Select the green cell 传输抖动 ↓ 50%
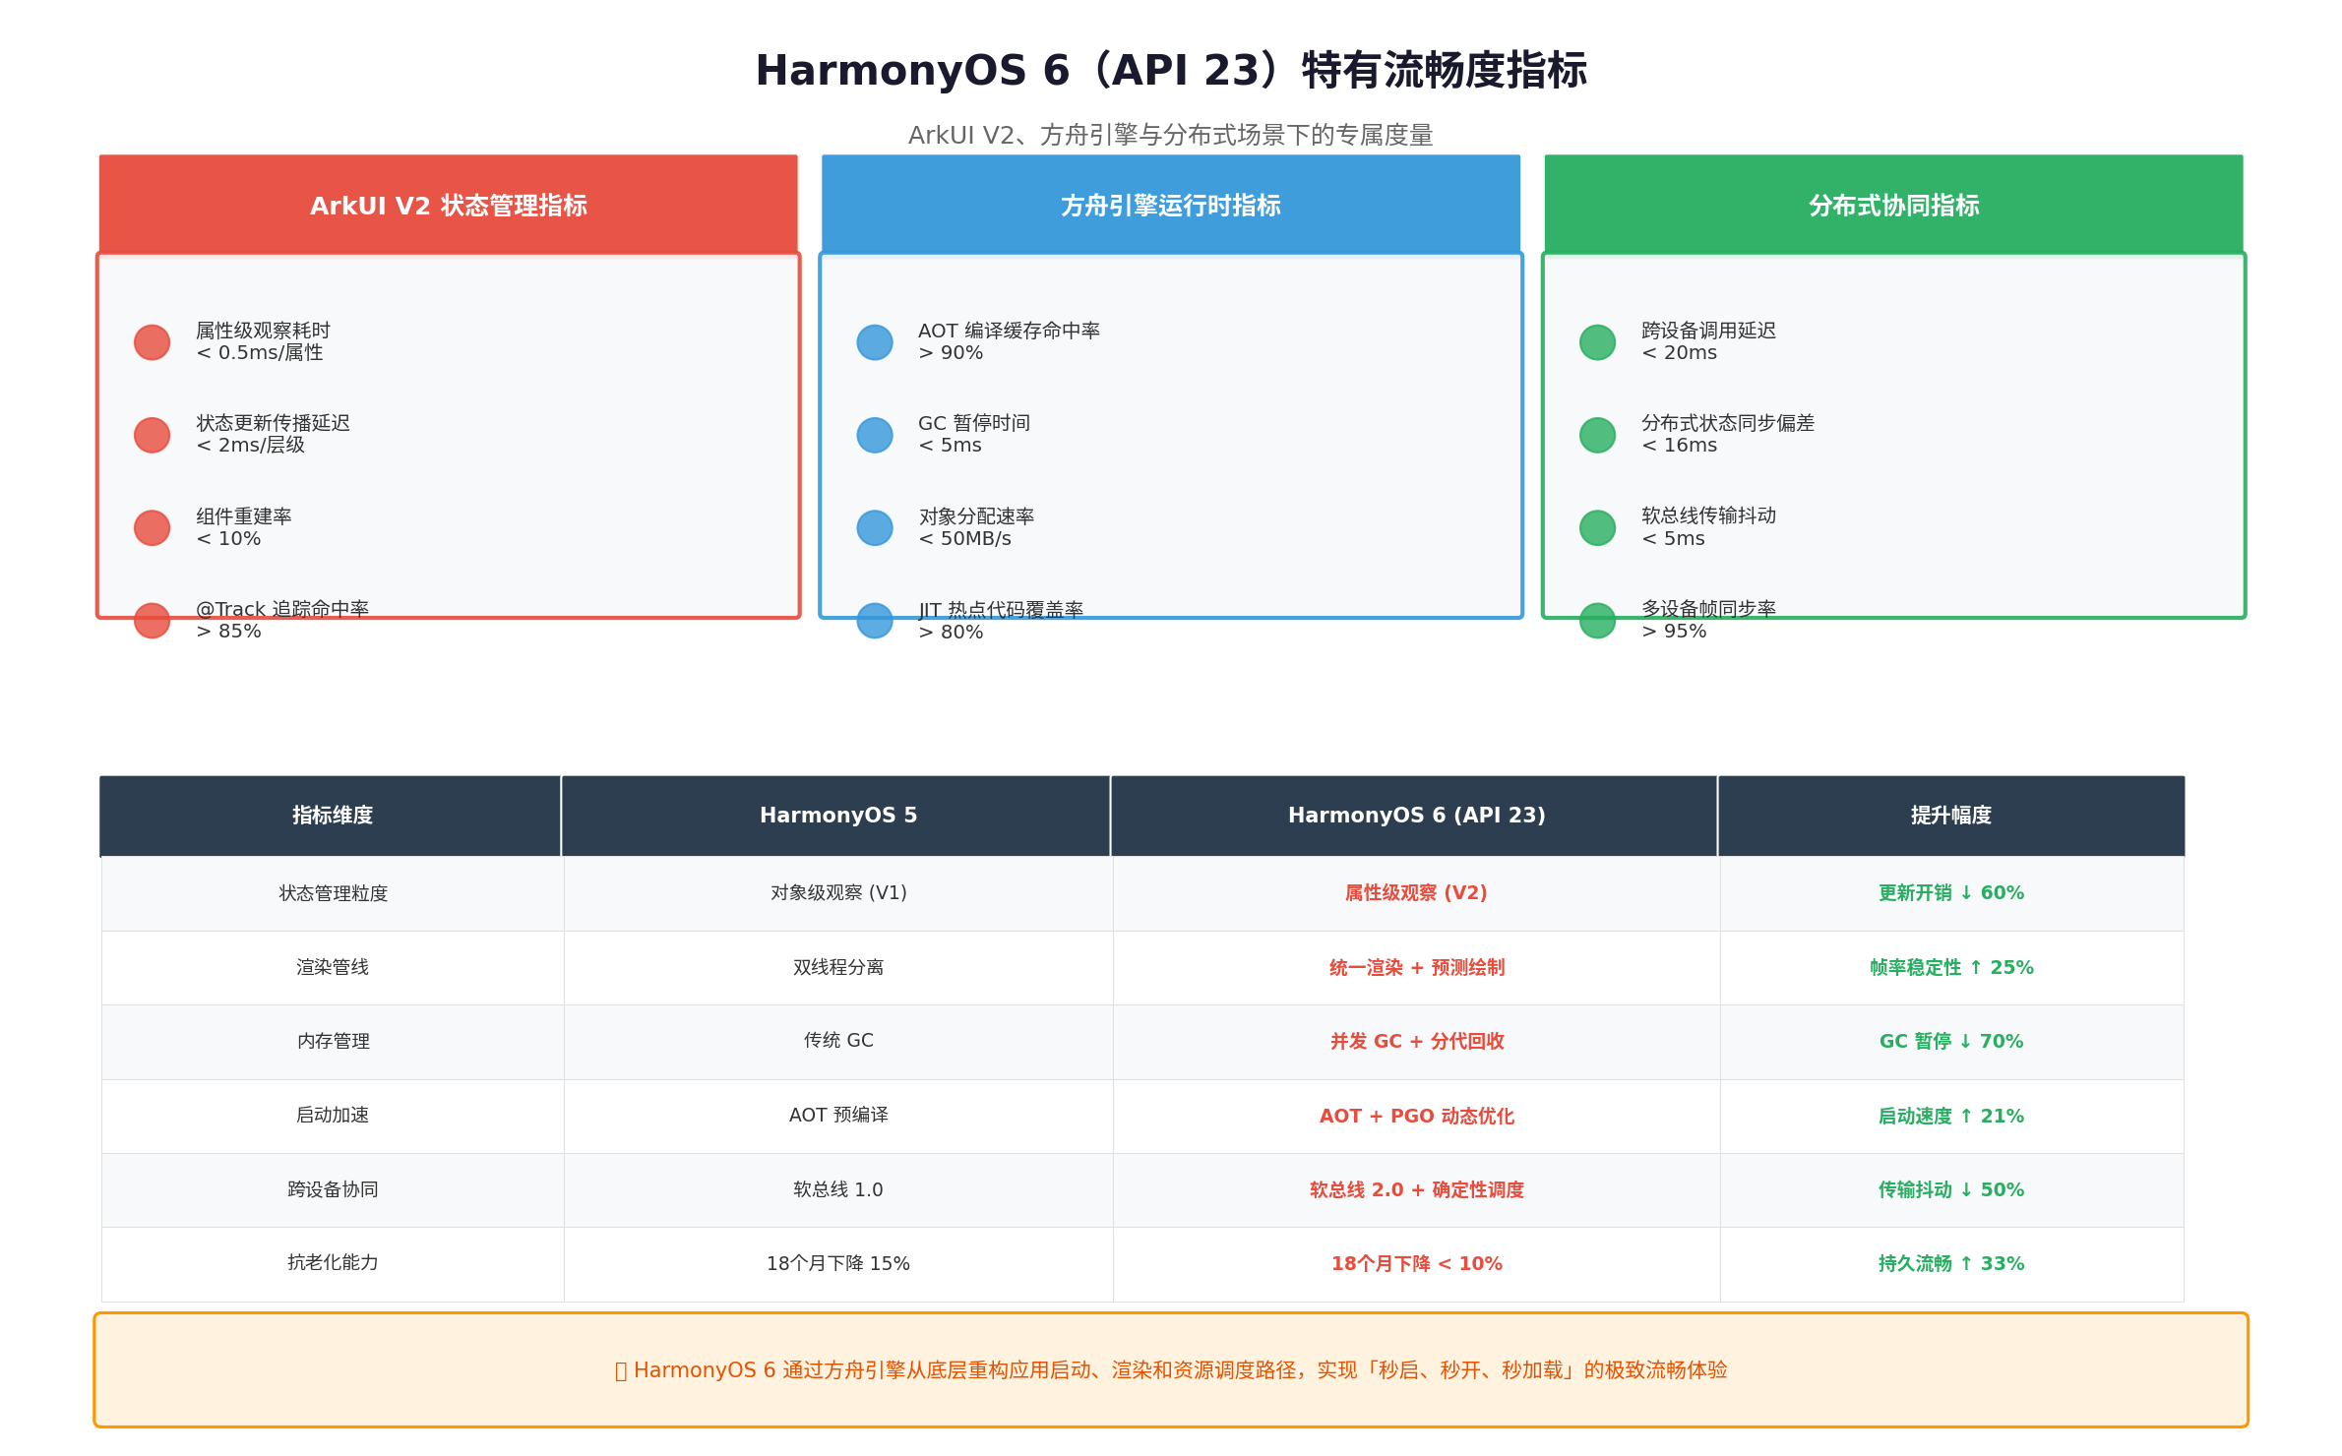Screen dimensions: 2342x1456 pyautogui.click(x=1951, y=1190)
